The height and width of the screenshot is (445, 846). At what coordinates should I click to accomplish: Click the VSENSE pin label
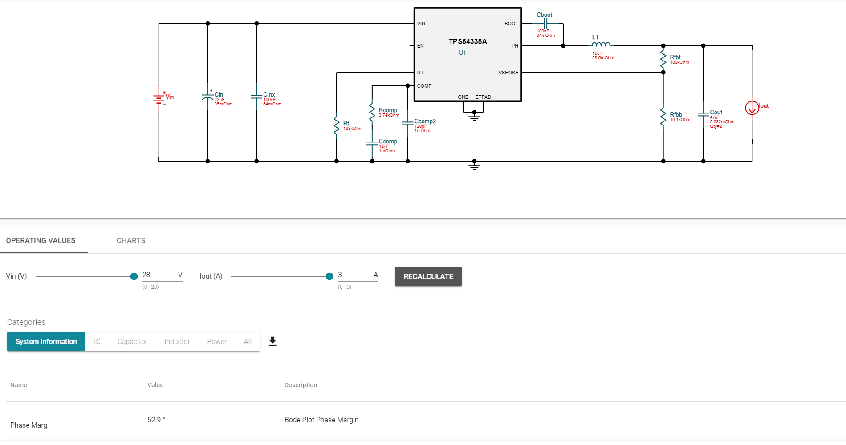(508, 73)
